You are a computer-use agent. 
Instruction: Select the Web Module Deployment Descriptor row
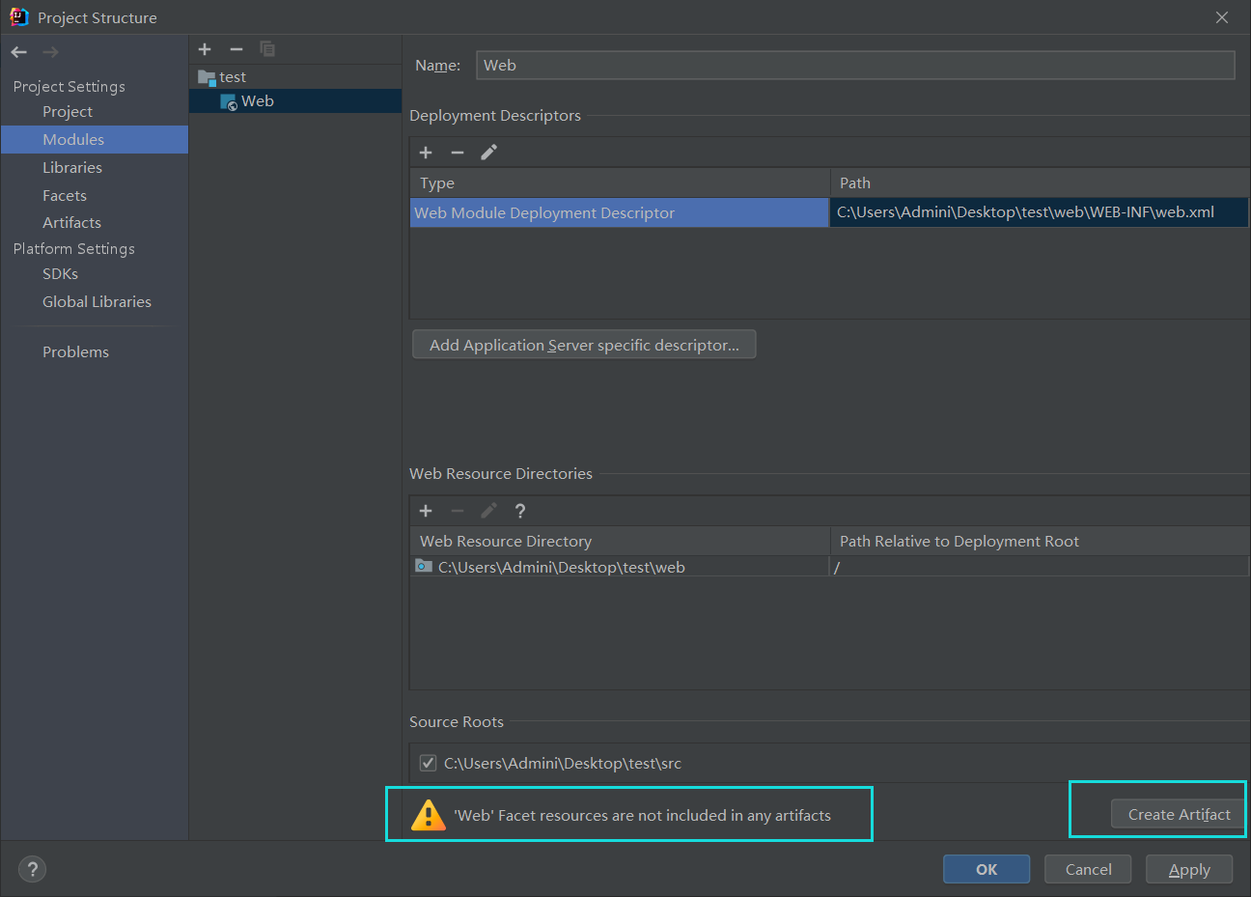click(620, 212)
